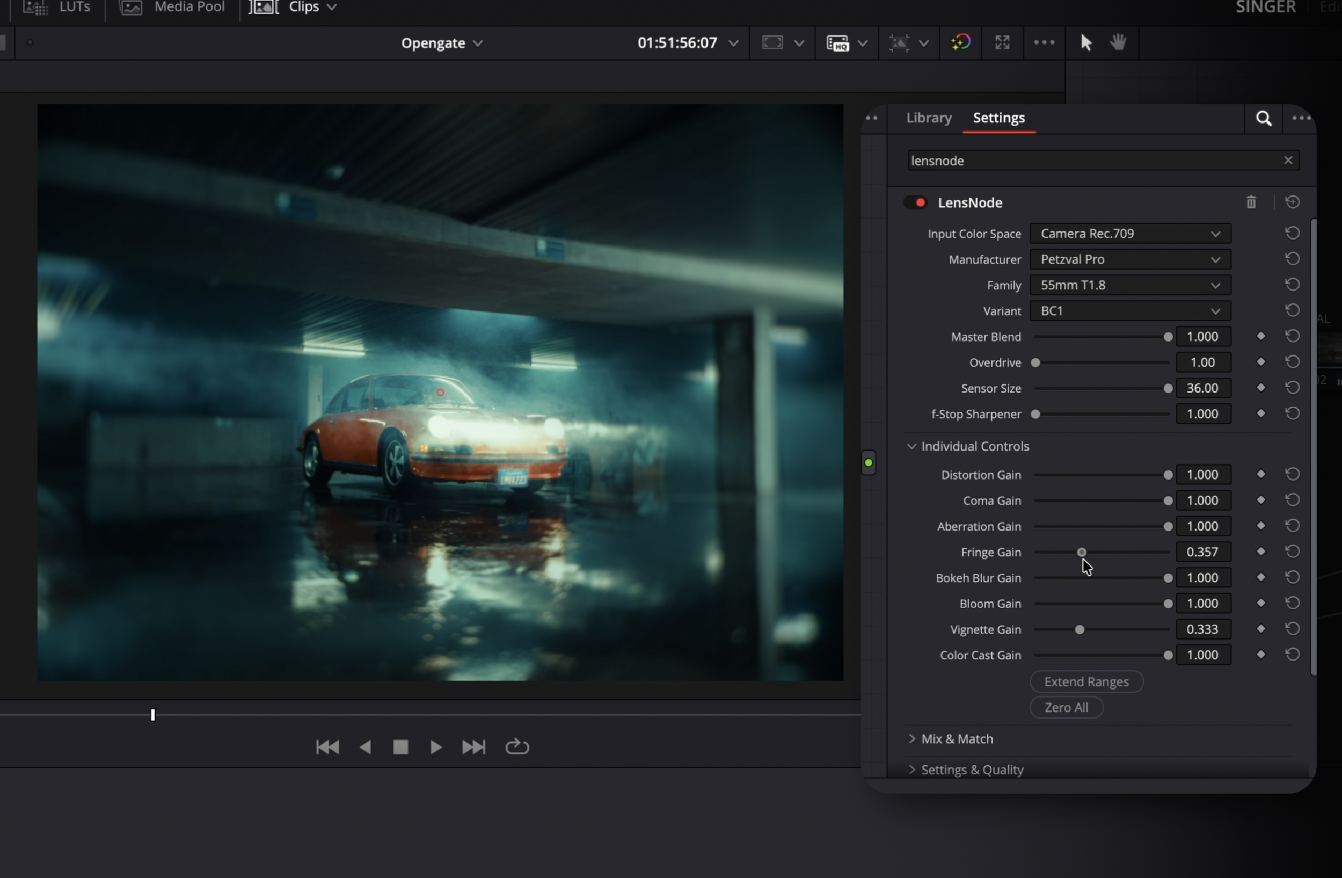Toggle loop playback
Image resolution: width=1342 pixels, height=878 pixels.
517,747
